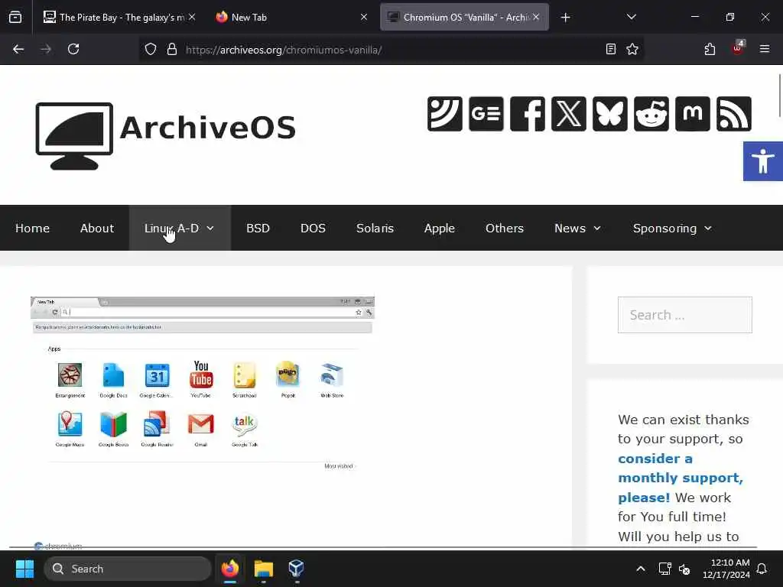Expand the Sponsoring menu arrow
783x587 pixels.
pyautogui.click(x=708, y=229)
